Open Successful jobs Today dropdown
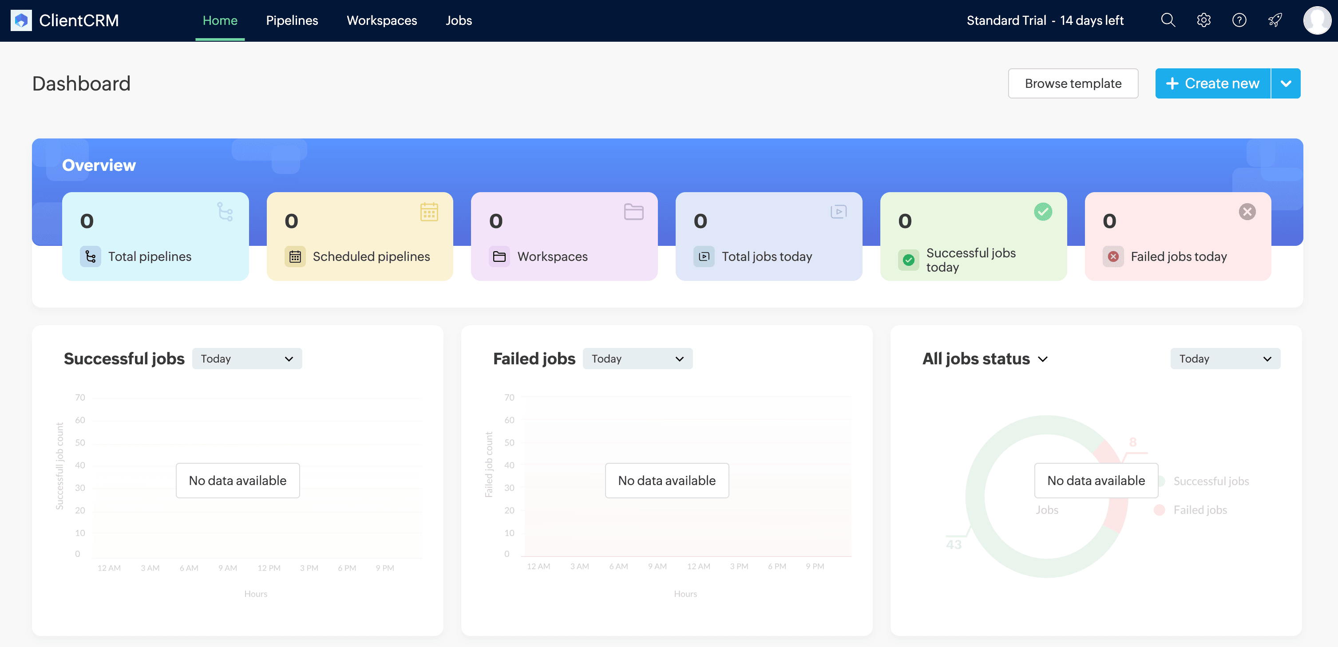The width and height of the screenshot is (1338, 647). 247,359
